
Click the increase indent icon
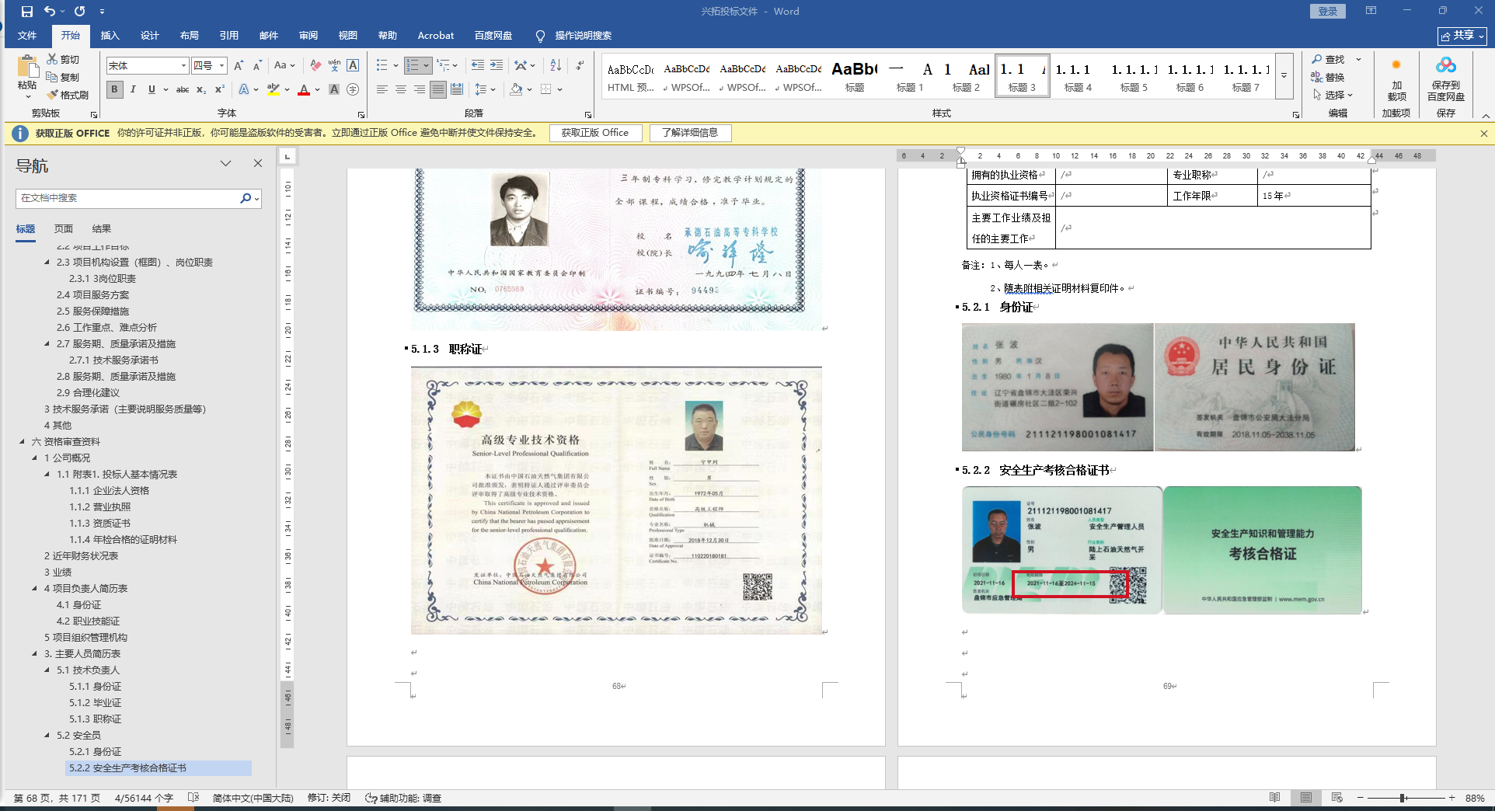click(x=496, y=65)
